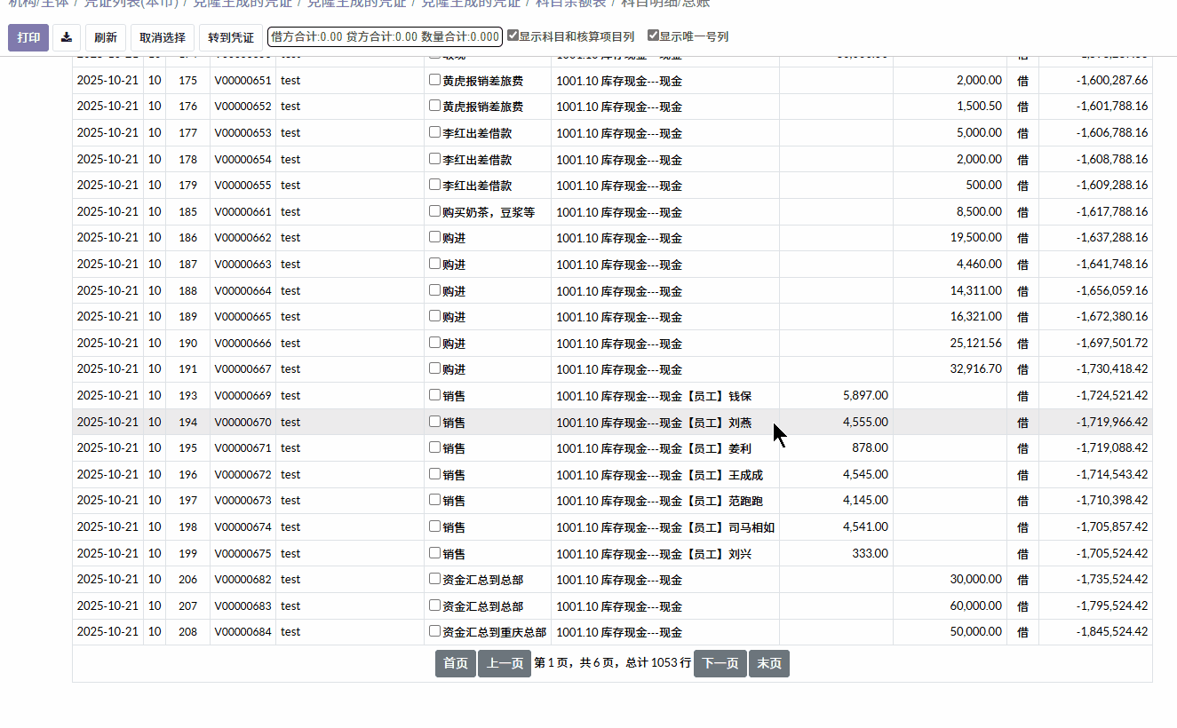Click 取消选择 to clear selection

pyautogui.click(x=163, y=37)
